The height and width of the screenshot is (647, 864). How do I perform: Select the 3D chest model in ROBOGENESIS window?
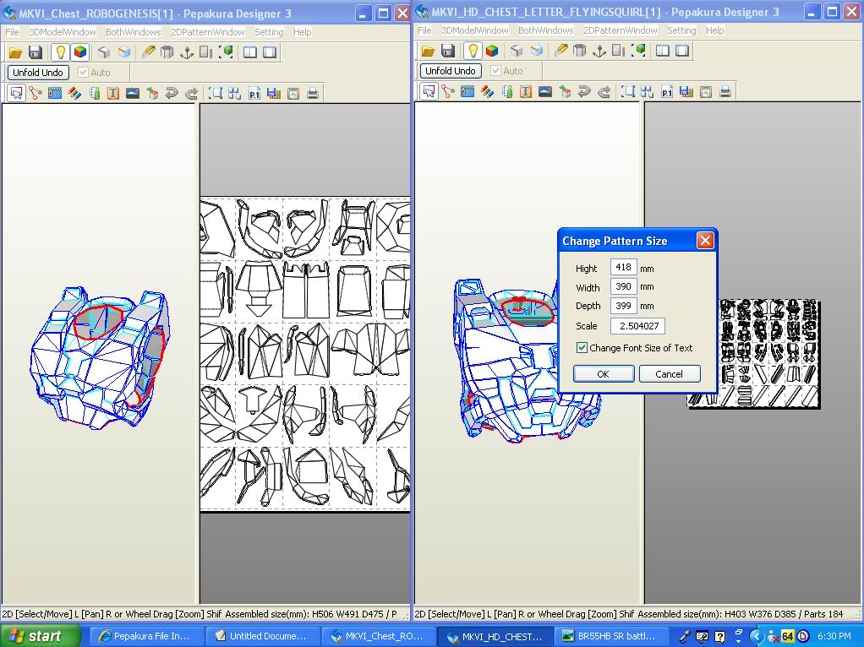101,358
